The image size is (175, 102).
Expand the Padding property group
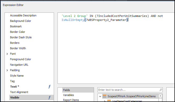pyautogui.click(x=7, y=70)
